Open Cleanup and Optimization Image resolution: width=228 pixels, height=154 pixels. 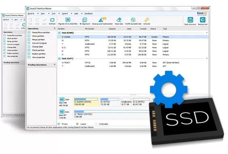point(102,21)
